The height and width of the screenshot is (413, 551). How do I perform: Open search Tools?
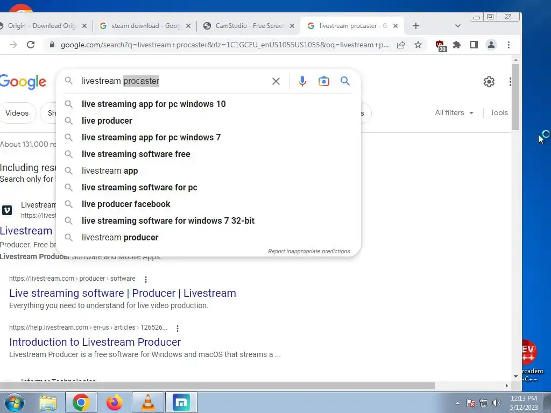[499, 113]
